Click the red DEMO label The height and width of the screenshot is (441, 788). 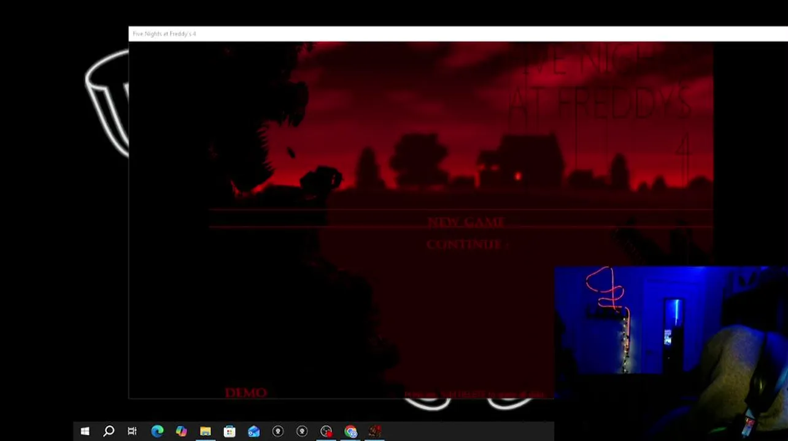pyautogui.click(x=245, y=393)
